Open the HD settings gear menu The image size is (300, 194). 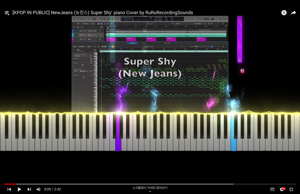coord(282,189)
